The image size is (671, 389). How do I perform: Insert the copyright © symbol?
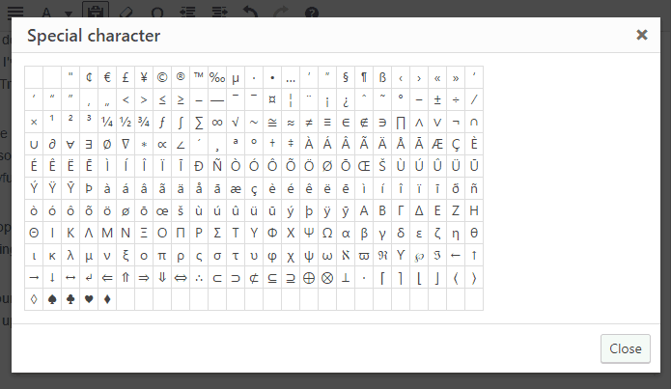(x=162, y=77)
